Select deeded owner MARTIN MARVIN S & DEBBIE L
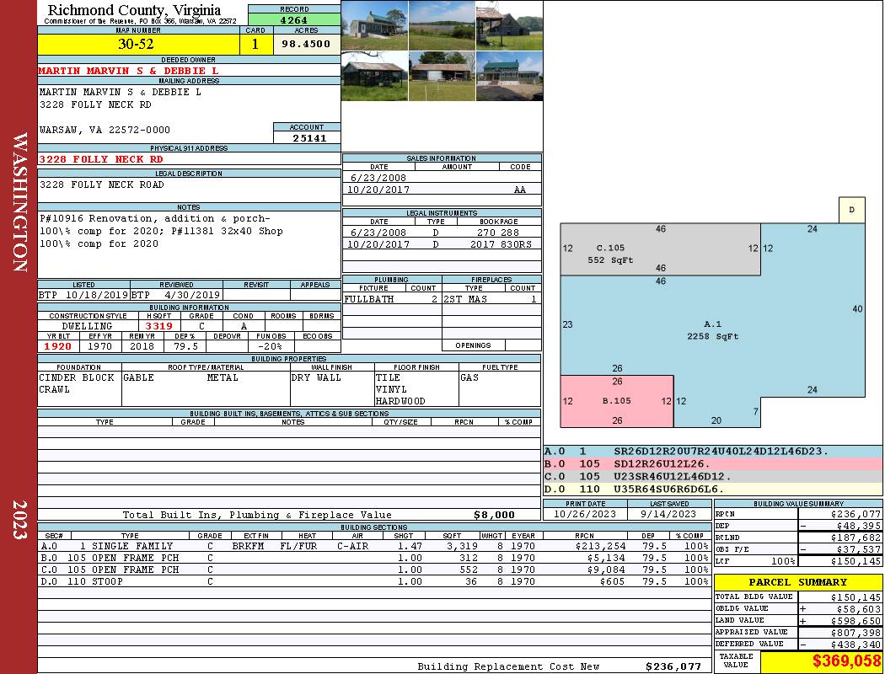Viewport: 885px width, 674px height. pos(128,71)
